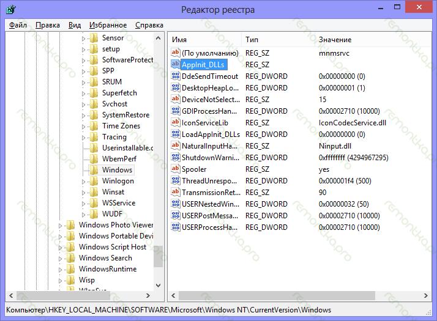The image size is (437, 321).
Task: Select the Windows folder icon
Action: [94, 170]
